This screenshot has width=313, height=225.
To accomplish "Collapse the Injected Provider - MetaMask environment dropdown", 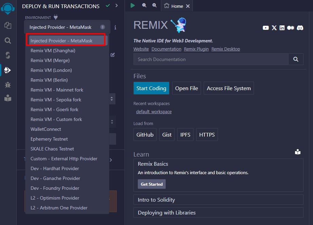I will click(x=67, y=27).
